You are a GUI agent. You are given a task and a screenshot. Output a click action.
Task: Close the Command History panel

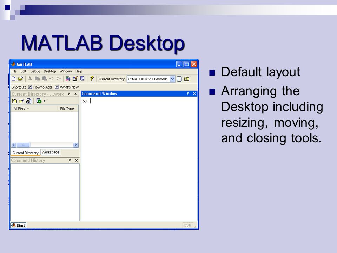pyautogui.click(x=76, y=160)
